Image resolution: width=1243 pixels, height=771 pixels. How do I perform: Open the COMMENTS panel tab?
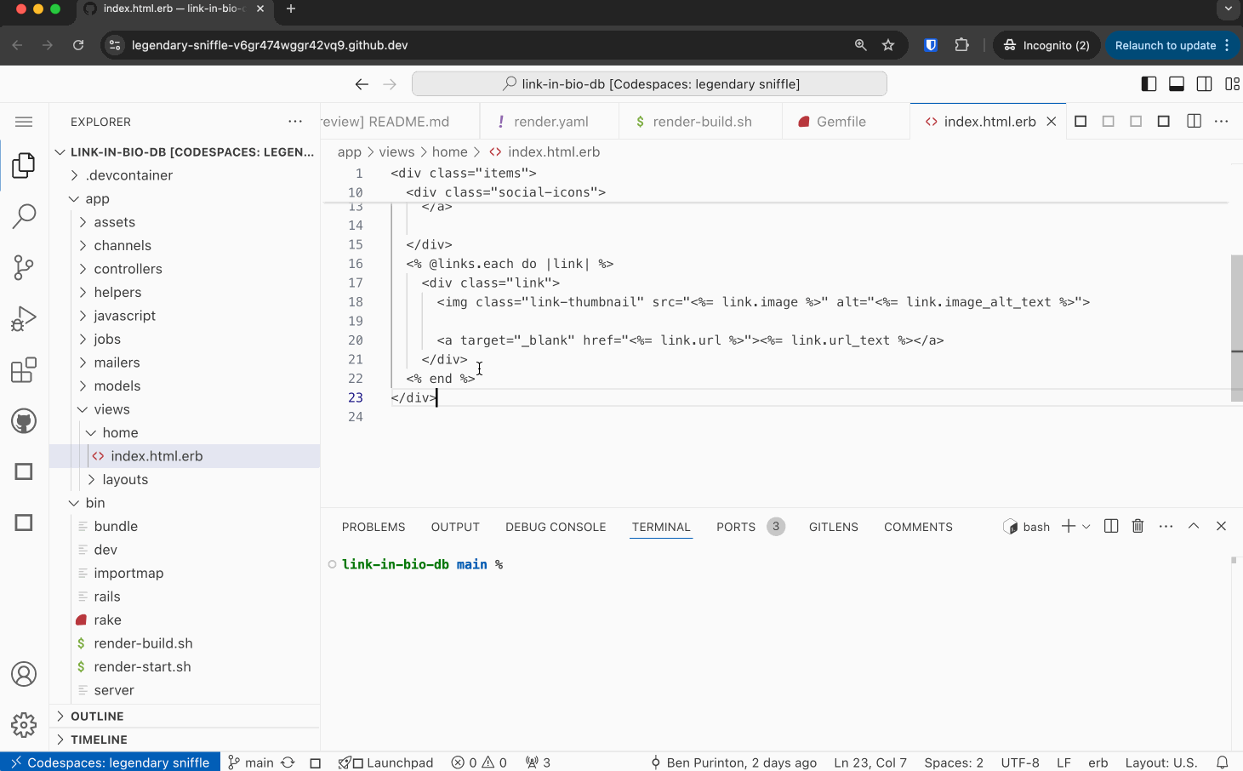tap(918, 527)
